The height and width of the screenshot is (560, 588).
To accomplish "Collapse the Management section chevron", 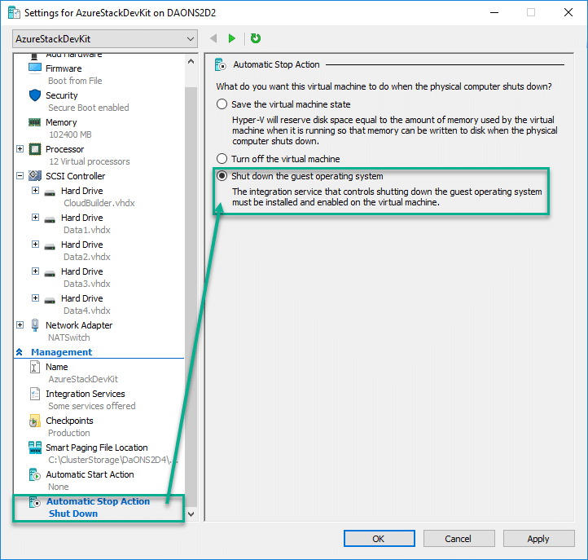I will tap(19, 352).
